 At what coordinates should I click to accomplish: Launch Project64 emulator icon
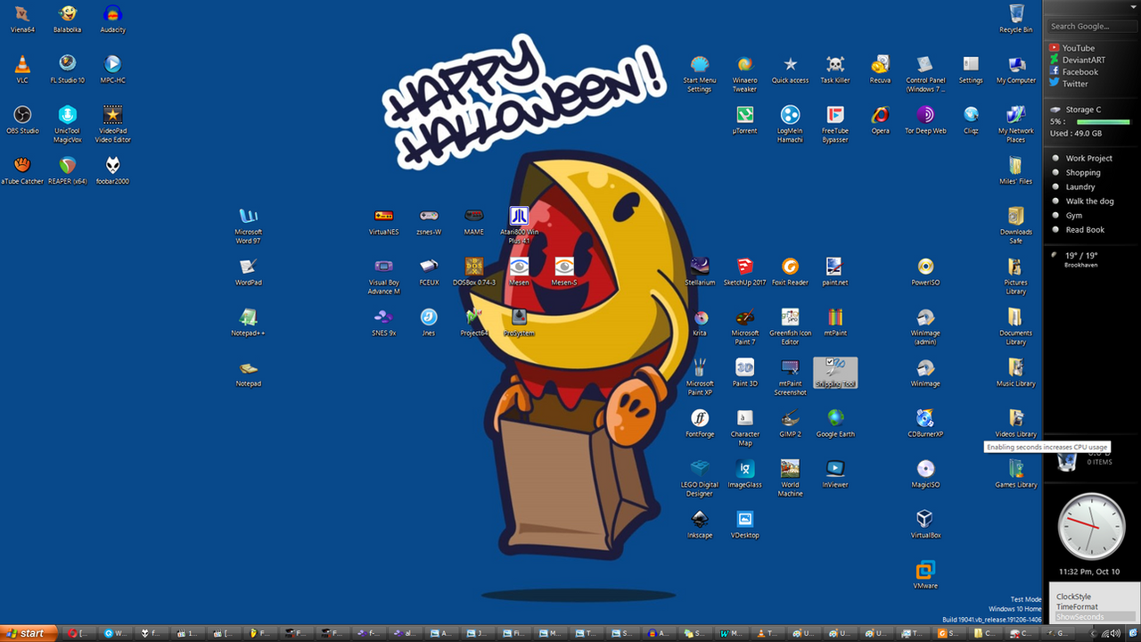pos(474,322)
